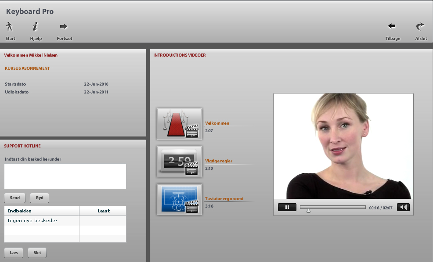Click the Udløbsdato label
Image resolution: width=433 pixels, height=262 pixels.
click(x=17, y=92)
